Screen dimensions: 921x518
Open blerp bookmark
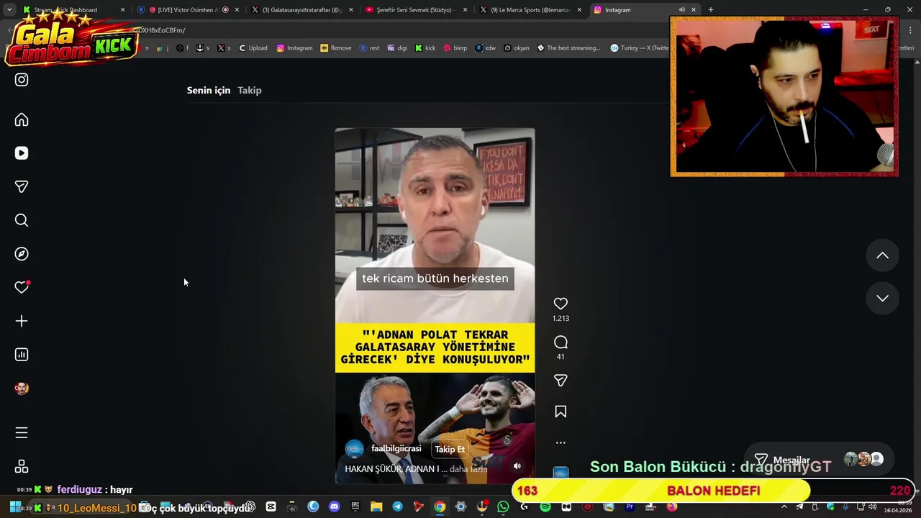(455, 48)
